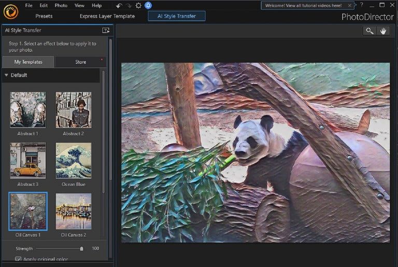Switch to the Store tab
Screen dimensions: 398x267
click(81, 62)
